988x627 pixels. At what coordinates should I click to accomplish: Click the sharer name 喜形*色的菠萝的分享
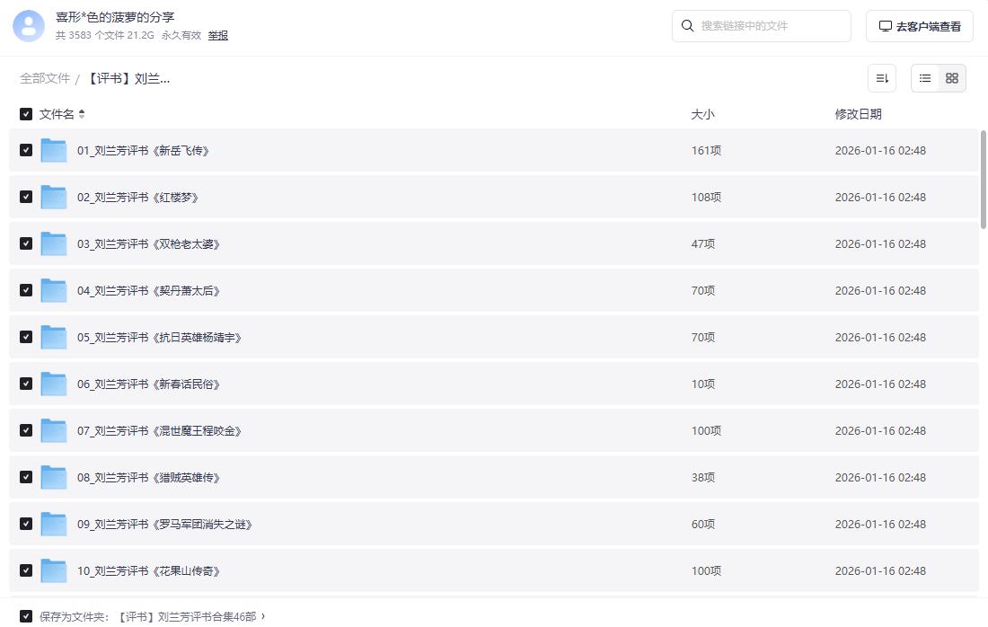point(115,17)
